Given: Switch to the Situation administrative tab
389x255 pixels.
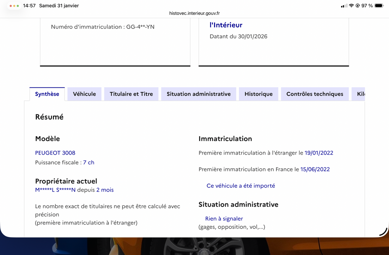Looking at the screenshot, I should tap(199, 94).
